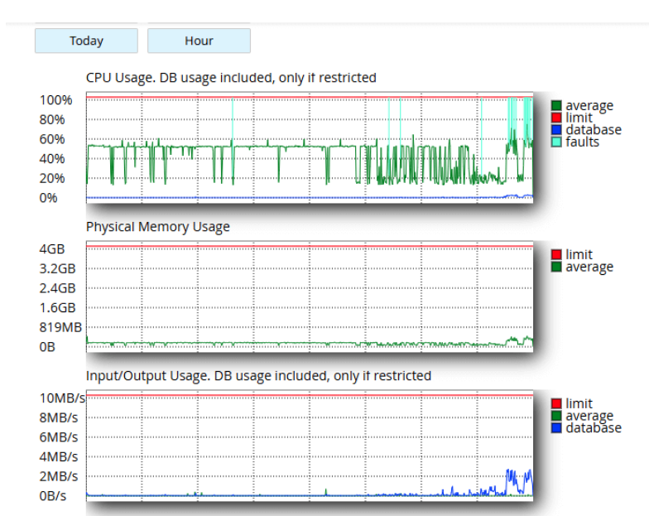Click the 20% axis label
The width and height of the screenshot is (649, 516).
tap(52, 179)
